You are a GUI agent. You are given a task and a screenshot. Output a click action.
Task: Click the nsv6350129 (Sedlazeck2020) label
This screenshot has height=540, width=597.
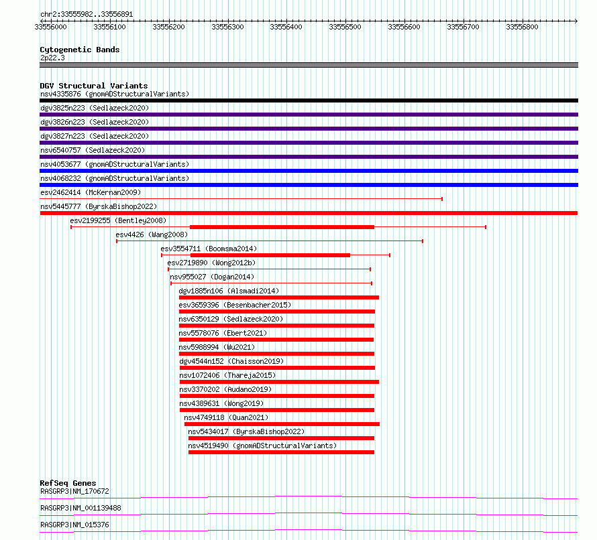[x=231, y=319]
